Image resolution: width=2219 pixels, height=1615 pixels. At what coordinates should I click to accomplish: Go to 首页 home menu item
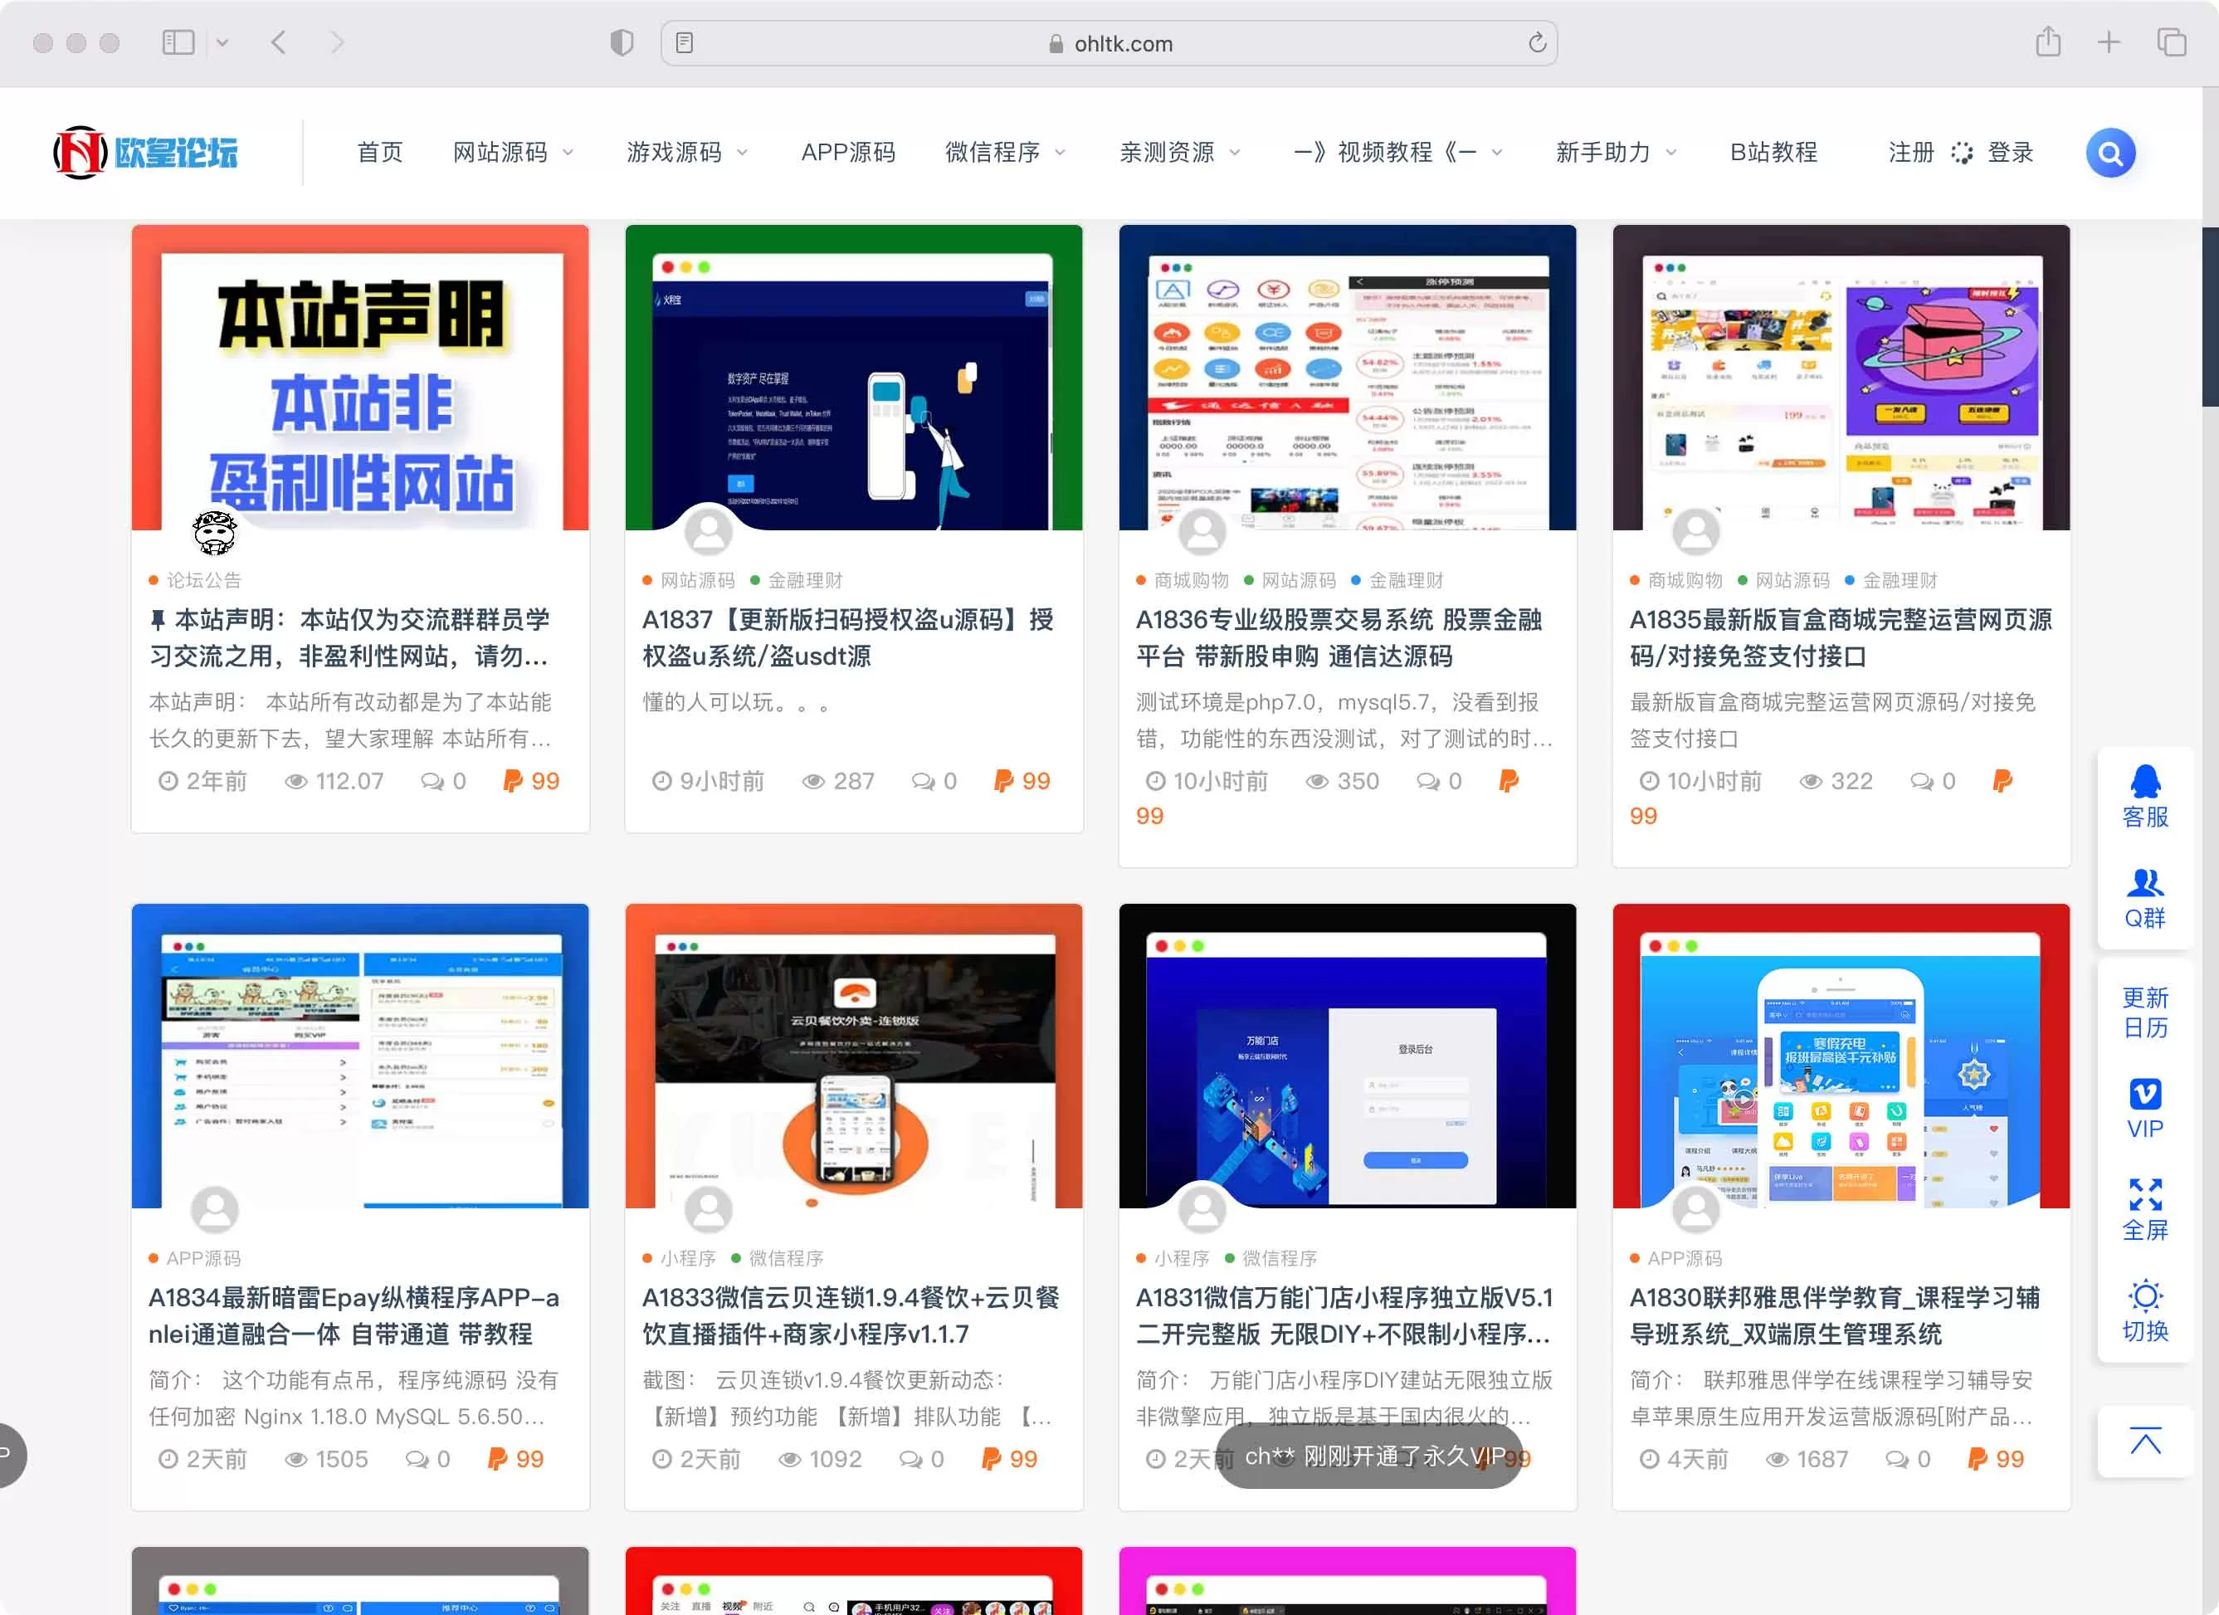379,153
